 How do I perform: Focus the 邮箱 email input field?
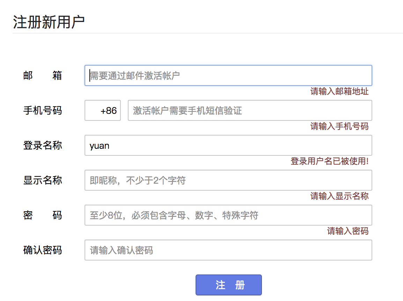click(x=228, y=75)
